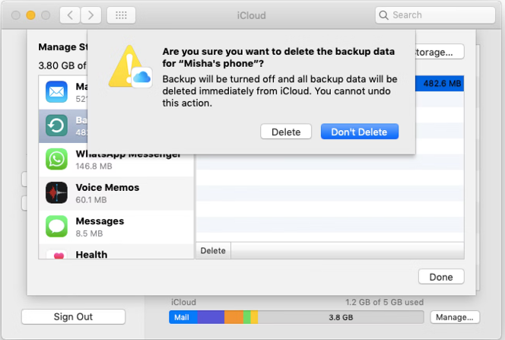505x340 pixels.
Task: Click the 8.5 MB size text
Action: (89, 234)
